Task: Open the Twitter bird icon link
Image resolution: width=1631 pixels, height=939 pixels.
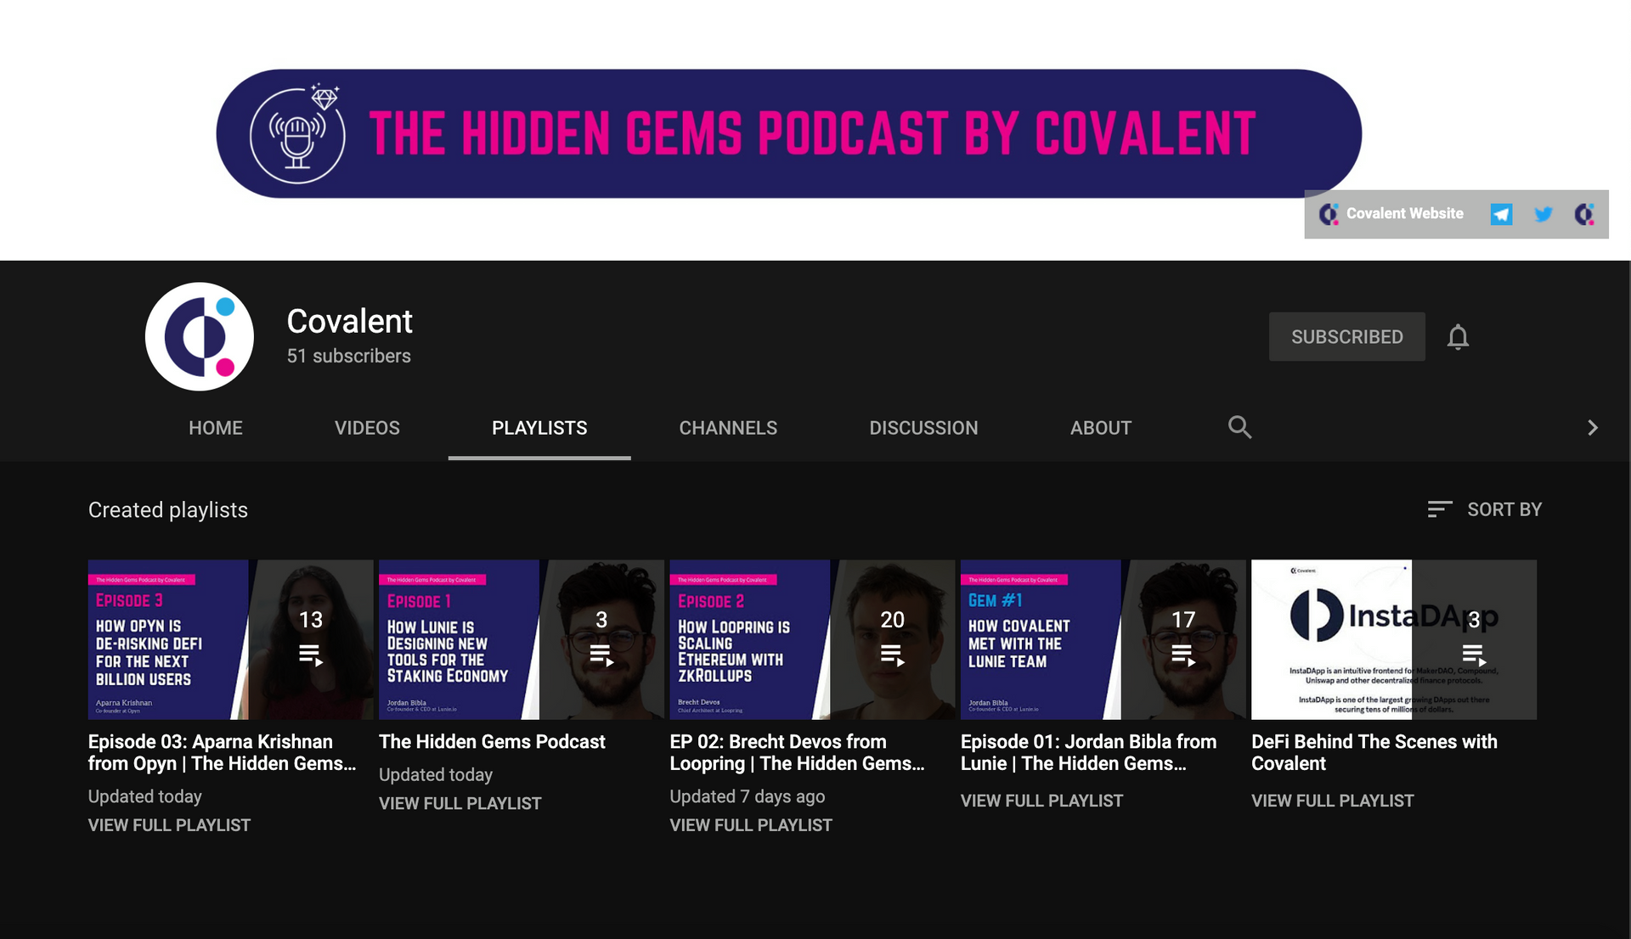Action: pyautogui.click(x=1544, y=214)
